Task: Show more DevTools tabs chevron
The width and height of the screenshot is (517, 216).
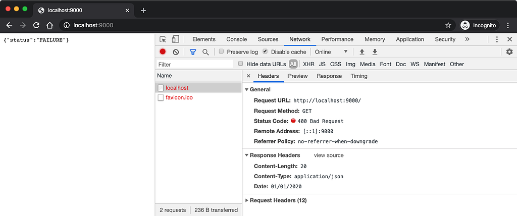Action: point(467,39)
